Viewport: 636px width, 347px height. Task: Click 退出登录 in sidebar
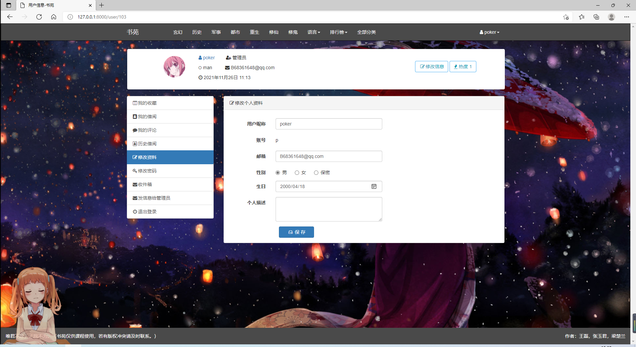(170, 212)
